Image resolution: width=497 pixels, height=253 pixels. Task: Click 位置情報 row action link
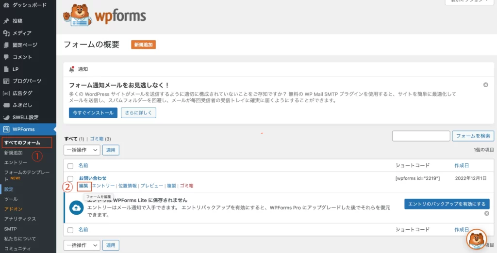(128, 186)
